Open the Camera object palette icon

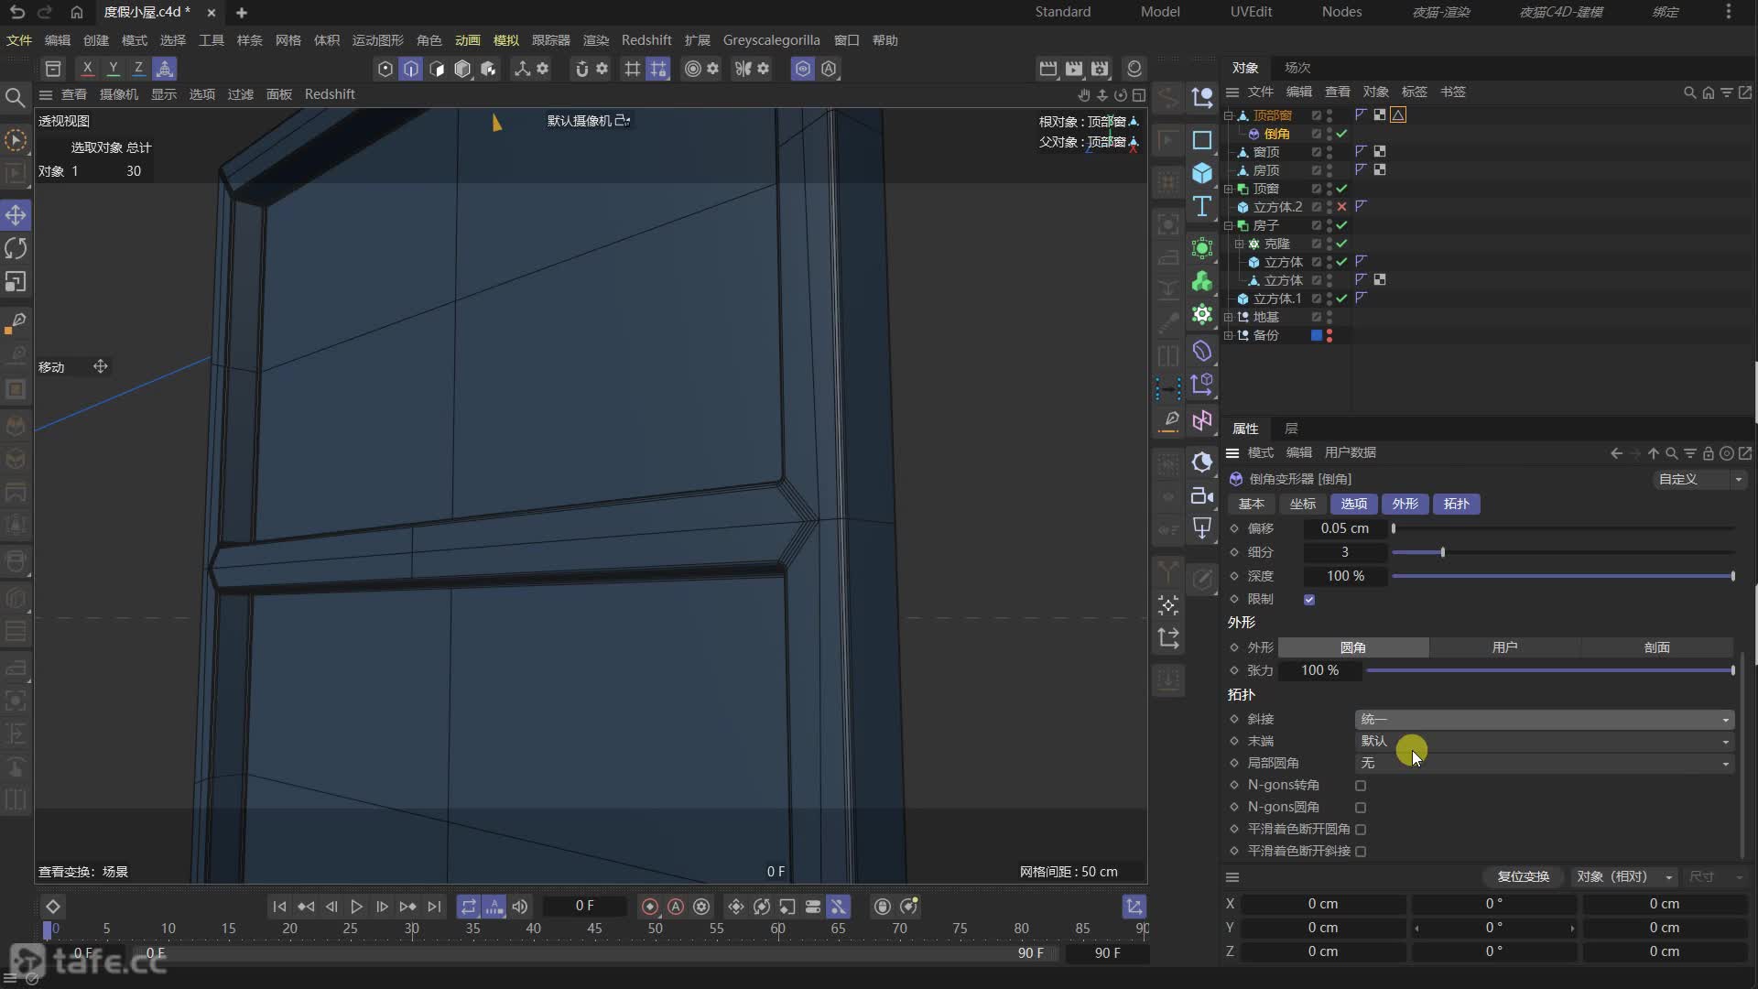pos(1202,495)
